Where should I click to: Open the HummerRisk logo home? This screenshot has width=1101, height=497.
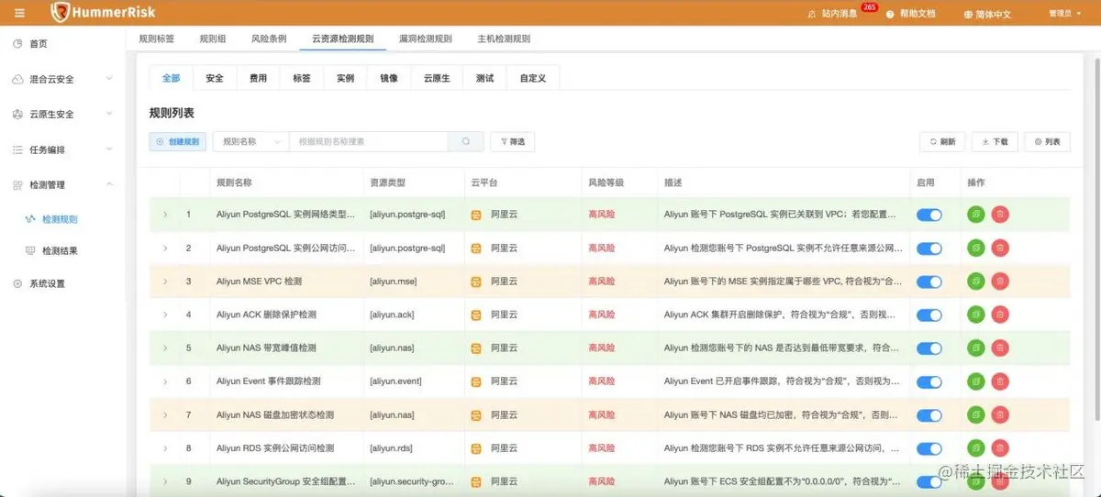coord(103,12)
